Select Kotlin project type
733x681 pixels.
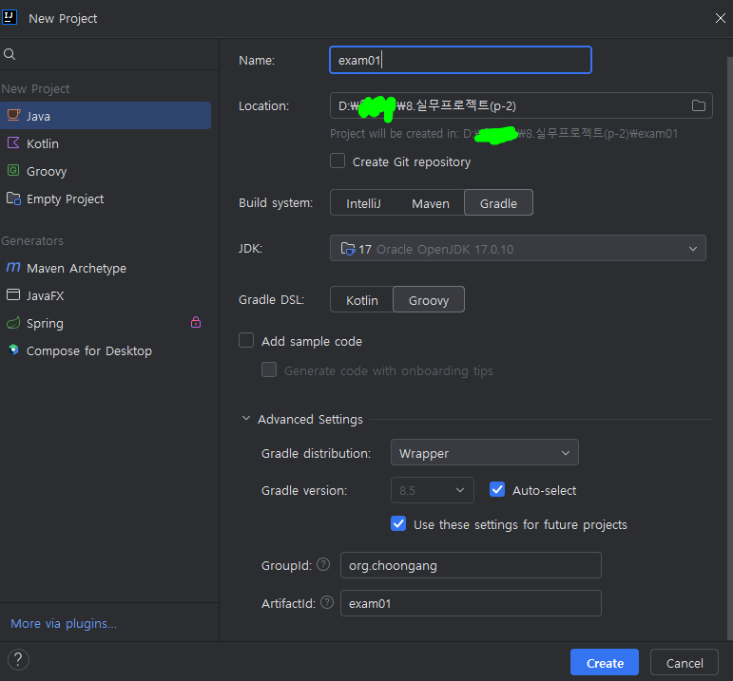(106, 143)
